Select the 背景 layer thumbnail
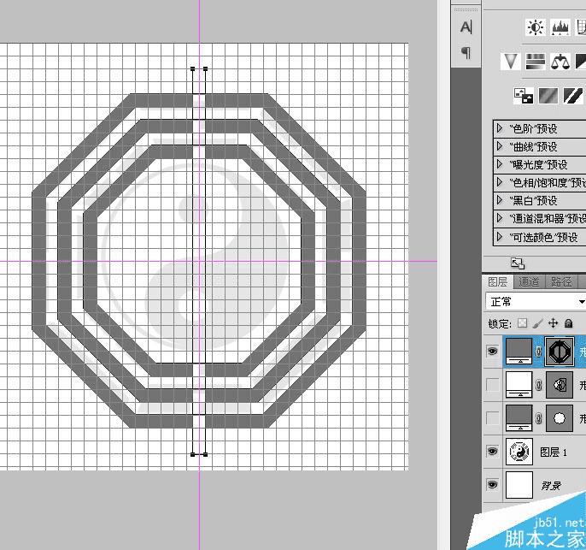This screenshot has height=550, width=586. pos(519,485)
